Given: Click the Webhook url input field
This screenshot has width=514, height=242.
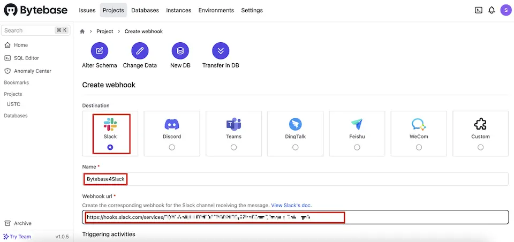Looking at the screenshot, I should click(296, 217).
